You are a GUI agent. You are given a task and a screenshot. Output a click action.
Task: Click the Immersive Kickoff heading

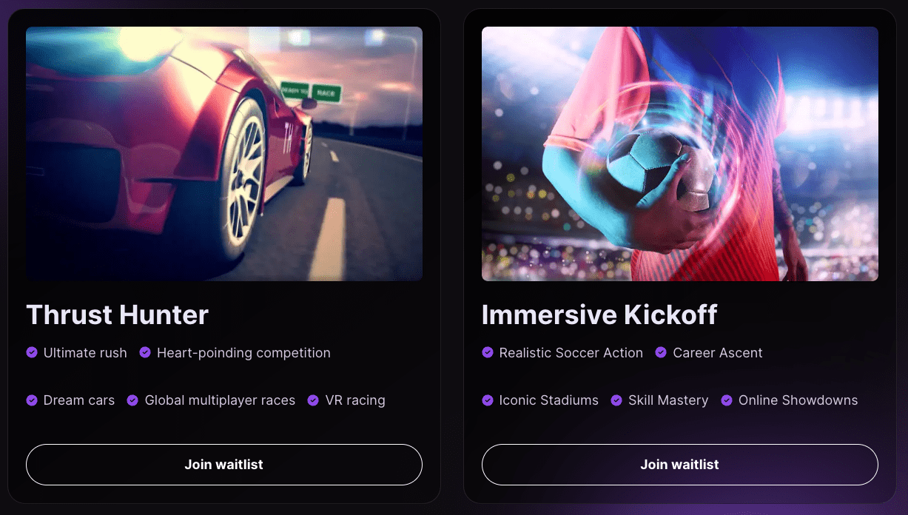tap(599, 315)
